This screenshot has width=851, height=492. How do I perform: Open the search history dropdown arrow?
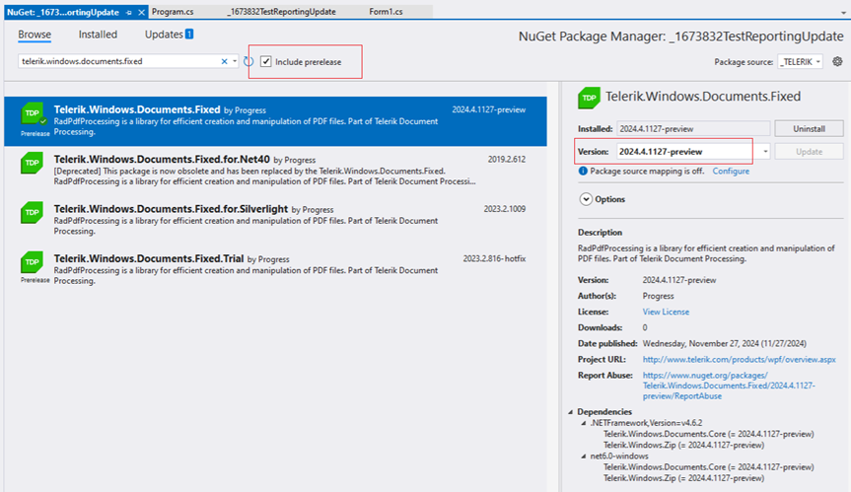pos(235,61)
